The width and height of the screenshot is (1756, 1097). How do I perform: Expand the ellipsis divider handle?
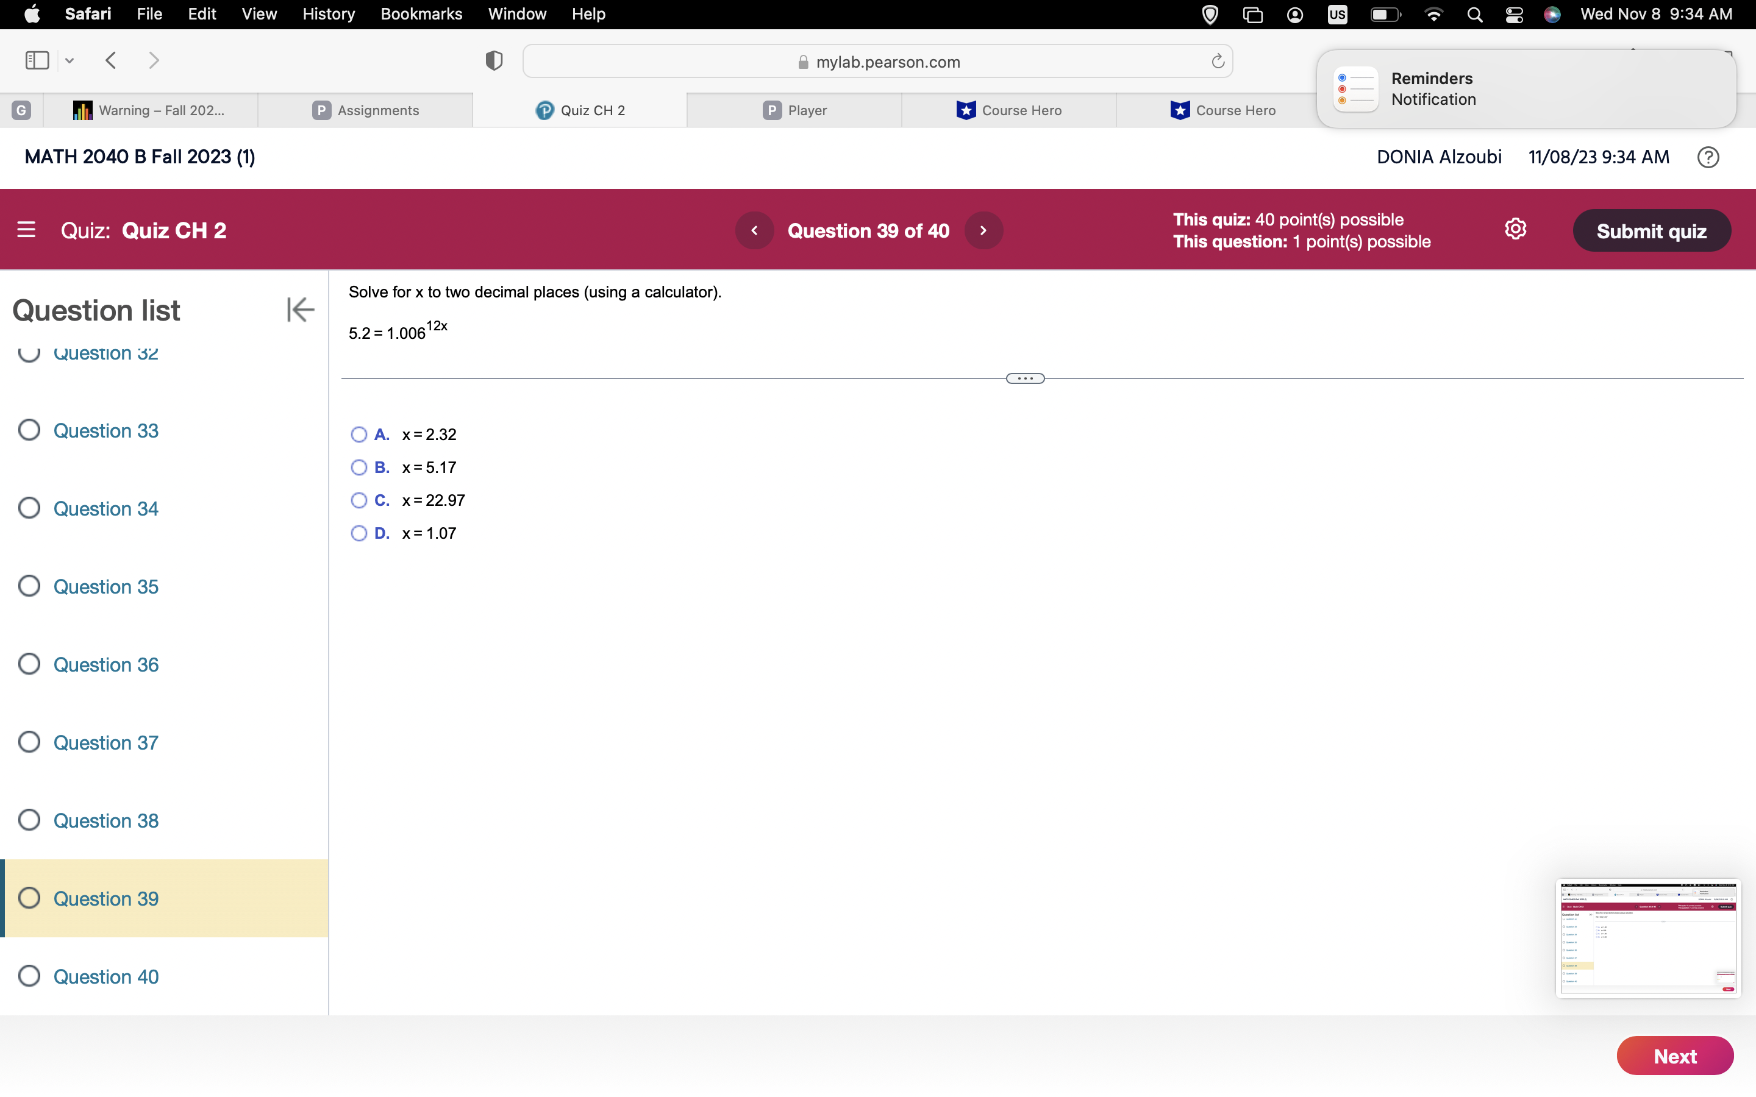point(1024,378)
